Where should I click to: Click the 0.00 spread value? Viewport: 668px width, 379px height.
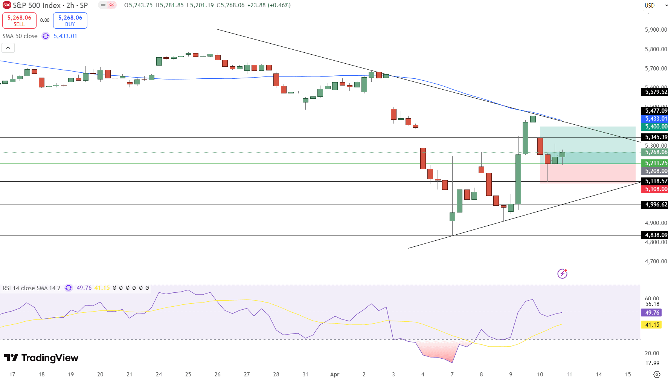(x=45, y=20)
